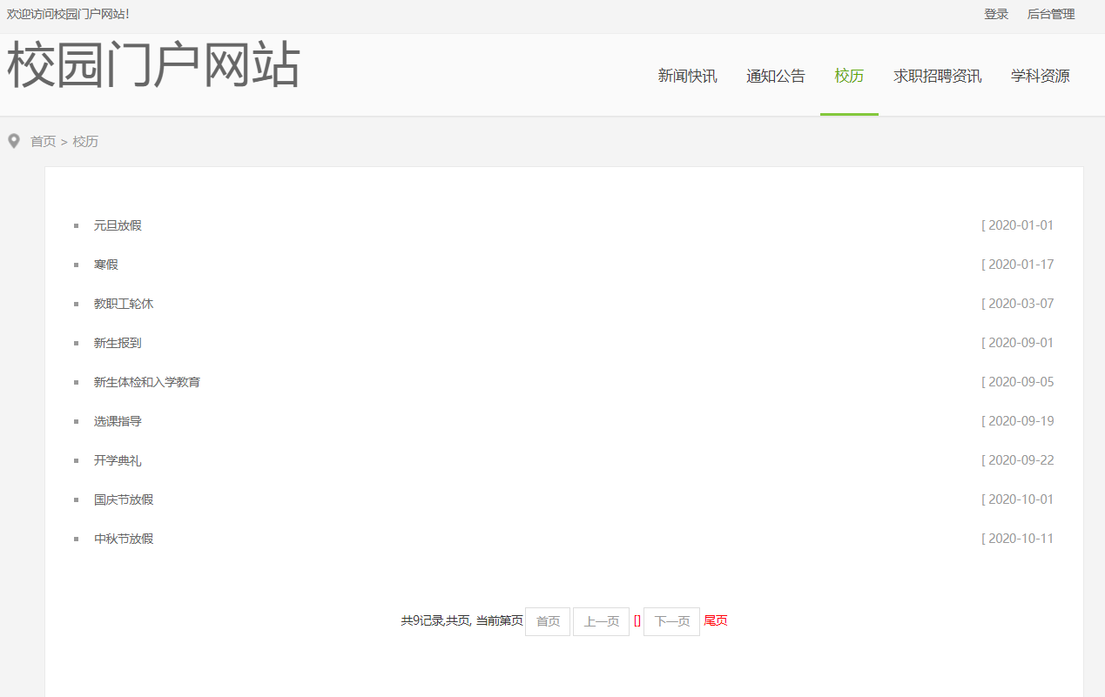The height and width of the screenshot is (697, 1105).
Task: Click the 校历 breadcrumb text
Action: 85,141
